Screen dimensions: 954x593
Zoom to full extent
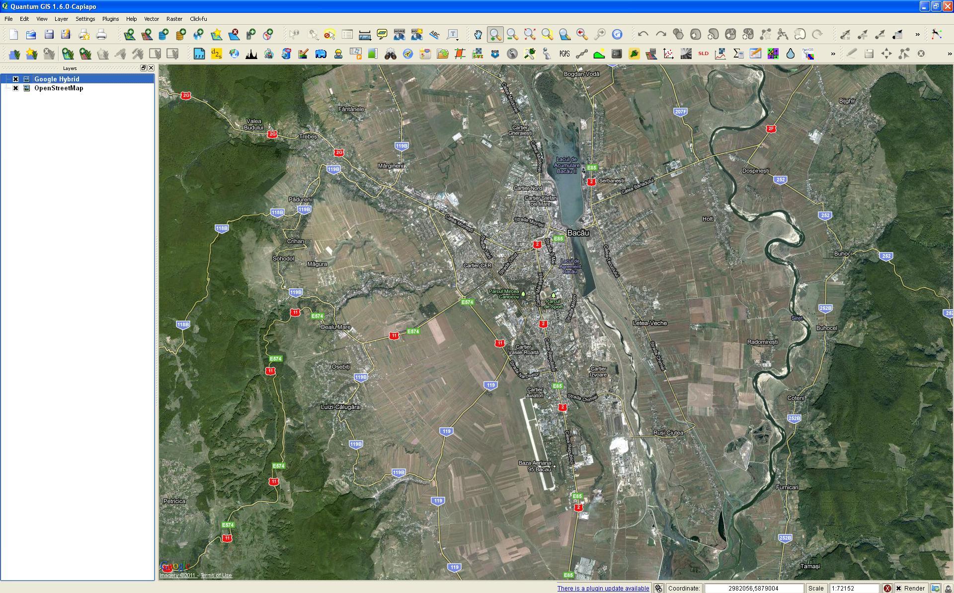[530, 34]
